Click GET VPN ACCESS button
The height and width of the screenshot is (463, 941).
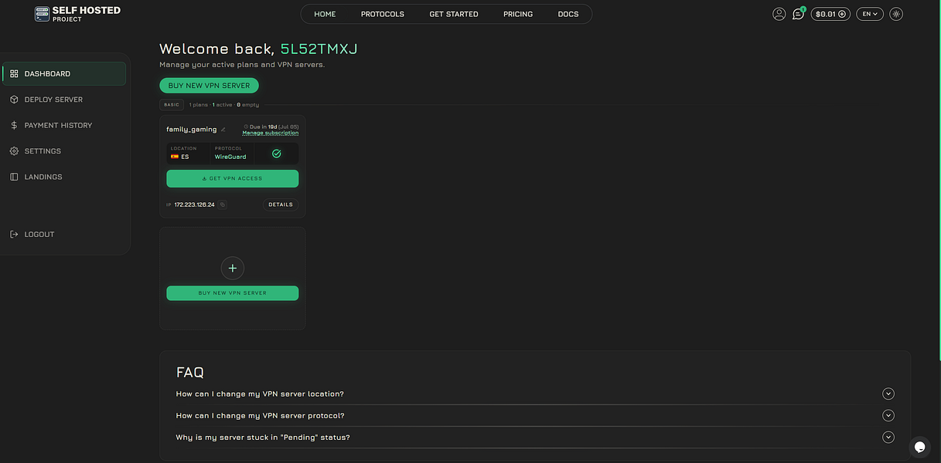coord(232,178)
